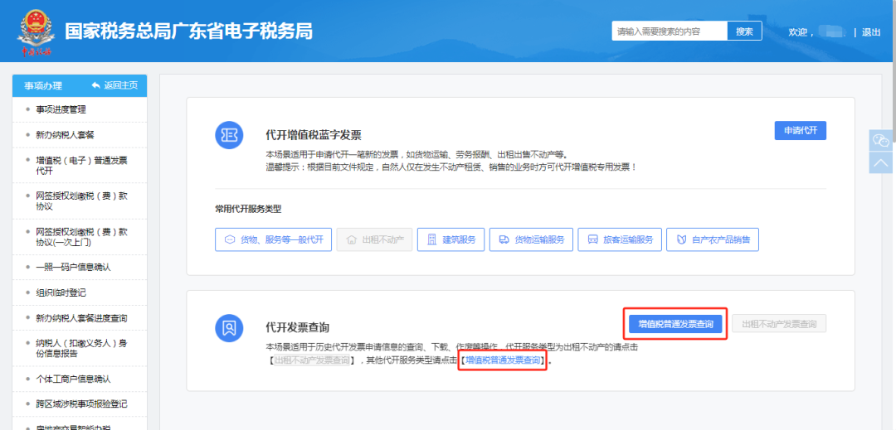Image resolution: width=896 pixels, height=430 pixels.
Task: Click the 代开发票查询 round icon
Action: pos(229,327)
